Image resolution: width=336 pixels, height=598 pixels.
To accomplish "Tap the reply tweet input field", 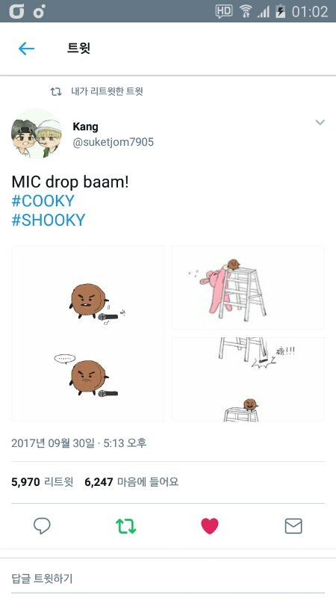I will 168,578.
